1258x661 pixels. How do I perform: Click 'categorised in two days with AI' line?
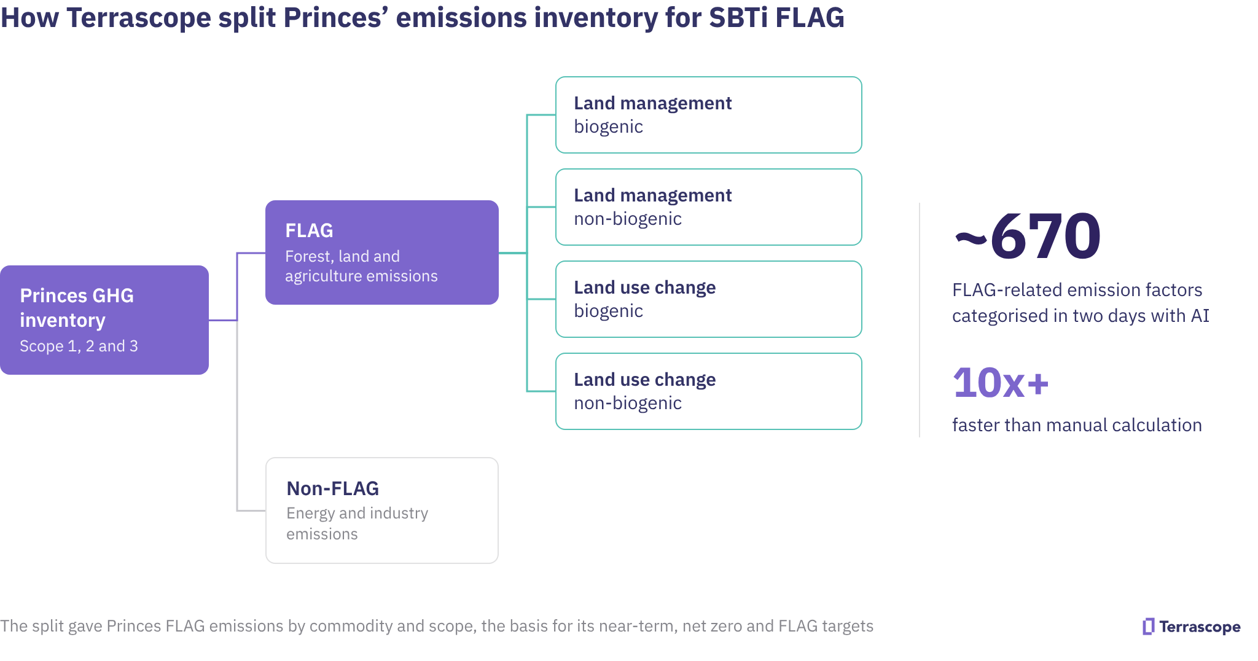pos(1080,316)
